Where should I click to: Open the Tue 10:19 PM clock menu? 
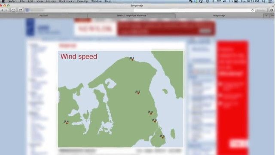tap(250, 1)
